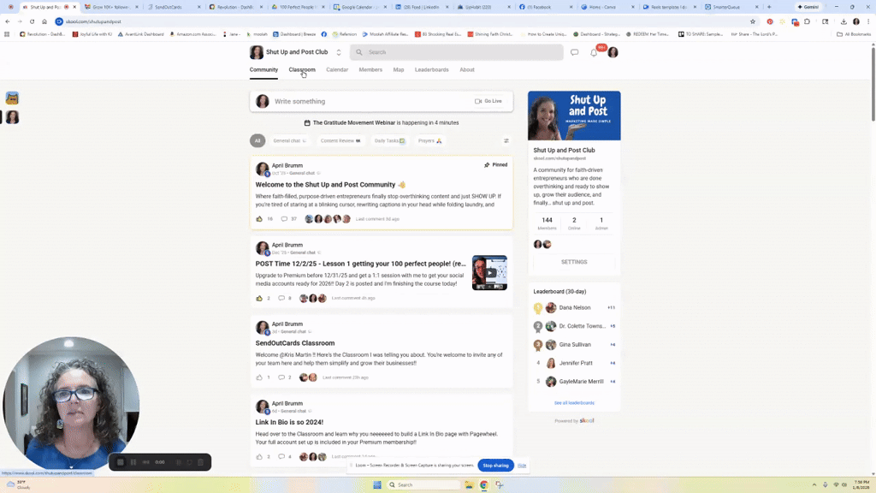Open the Members tab
Image resolution: width=876 pixels, height=493 pixels.
(x=370, y=70)
